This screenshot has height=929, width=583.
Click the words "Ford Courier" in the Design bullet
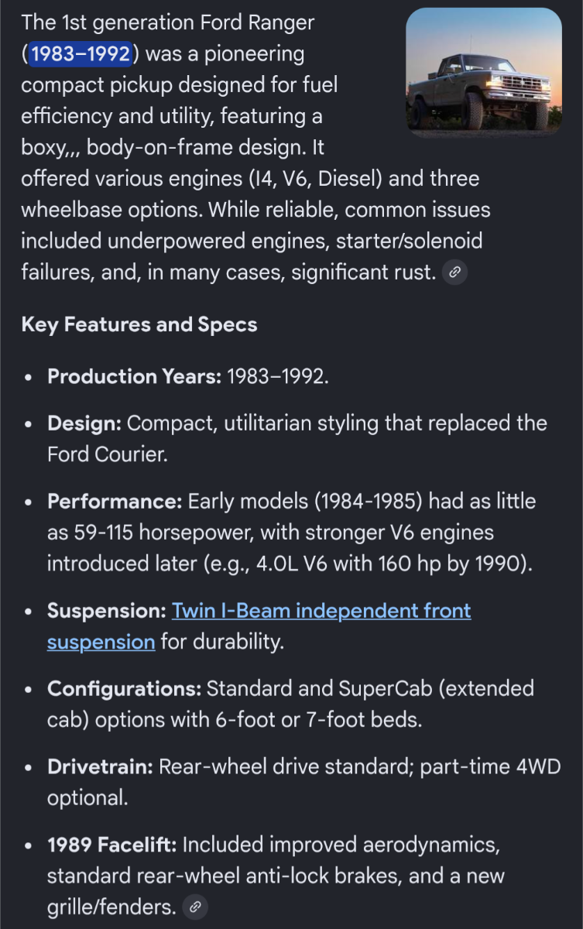point(107,454)
